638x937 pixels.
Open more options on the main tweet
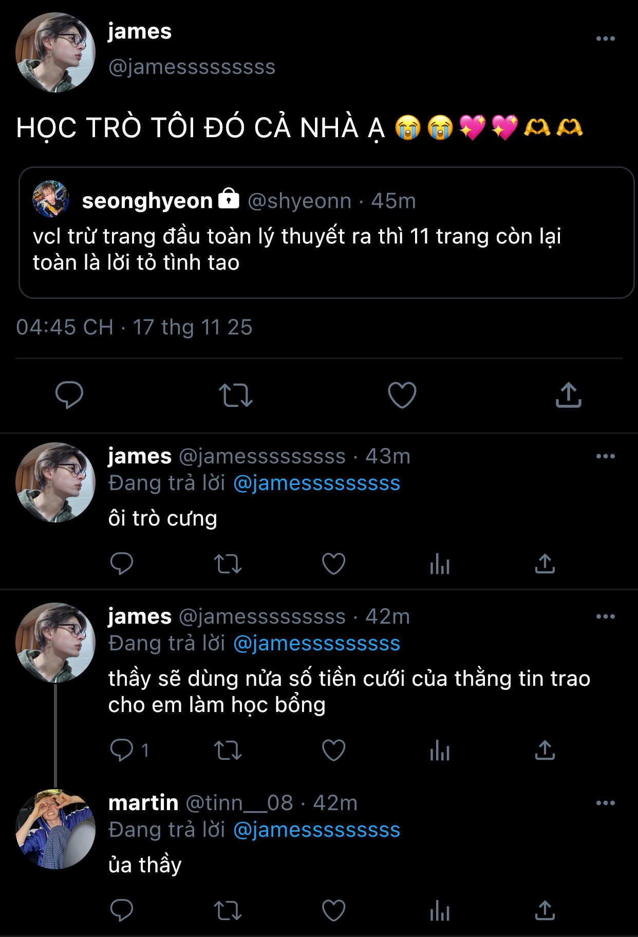pos(605,39)
